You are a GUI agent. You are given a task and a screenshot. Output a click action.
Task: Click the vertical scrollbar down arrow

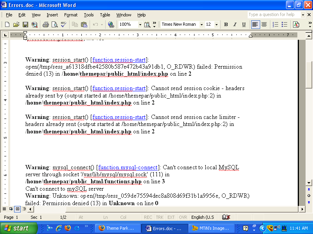[309, 183]
